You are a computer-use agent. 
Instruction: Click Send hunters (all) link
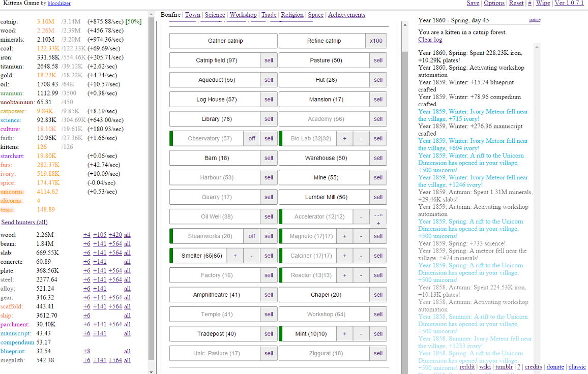(x=24, y=222)
